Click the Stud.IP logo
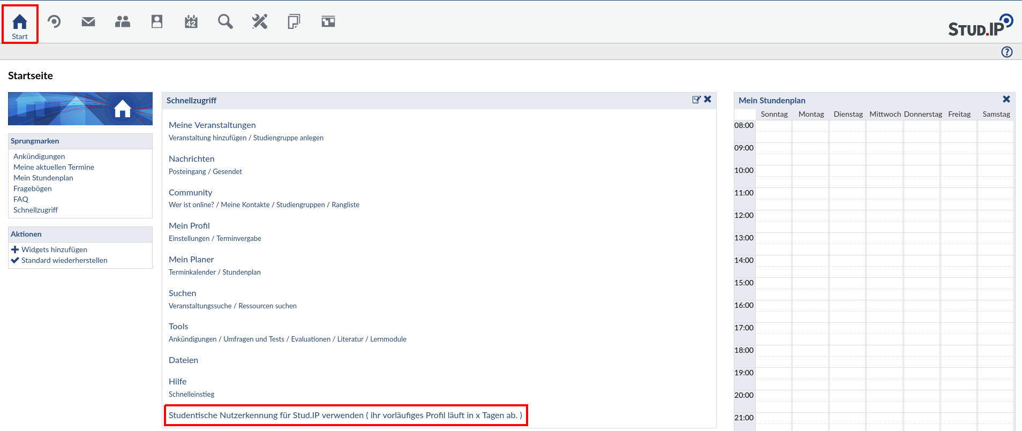Screen dimensions: 1022x431 tap(980, 26)
